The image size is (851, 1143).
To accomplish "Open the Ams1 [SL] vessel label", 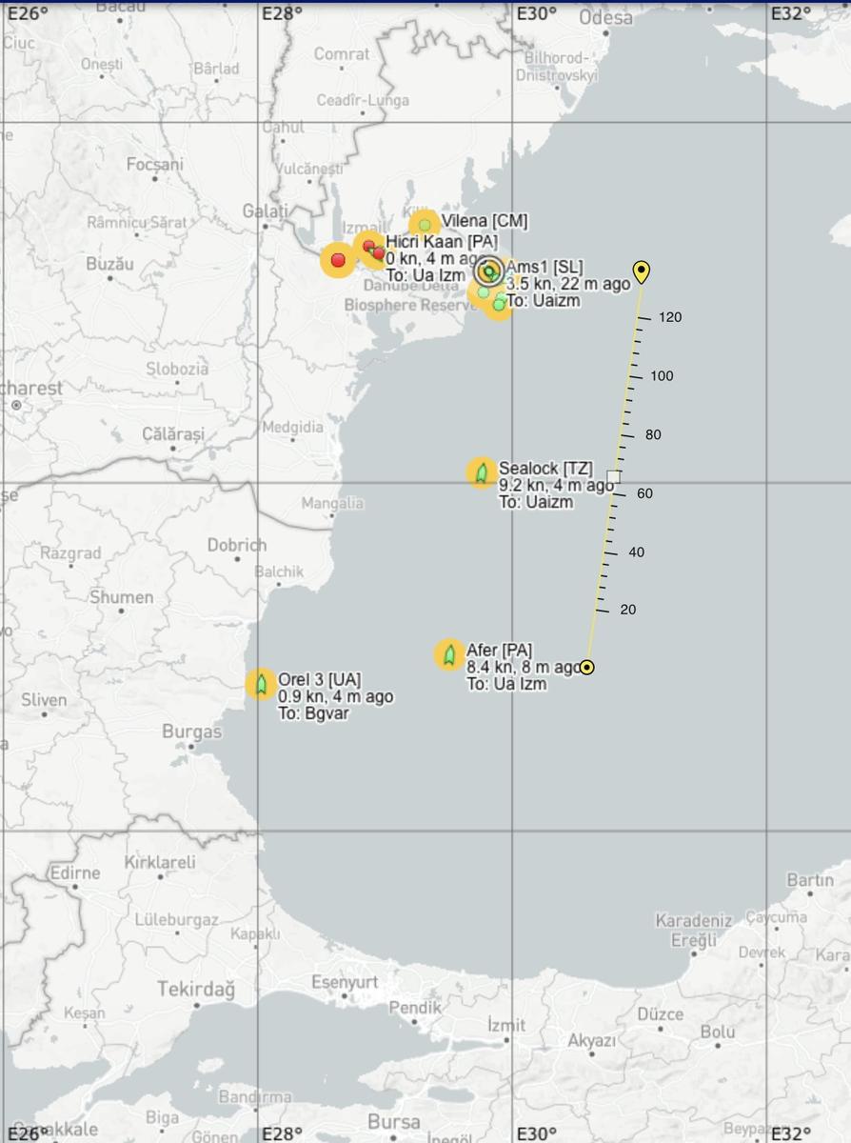I will pos(544,267).
